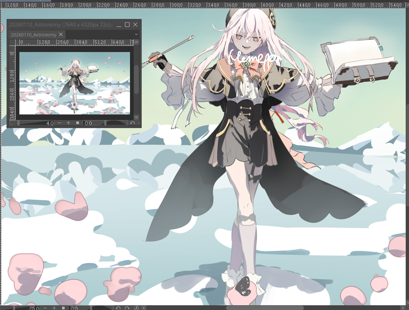
Task: Maximize the floating 20260110_Astronomy window
Action: click(127, 25)
